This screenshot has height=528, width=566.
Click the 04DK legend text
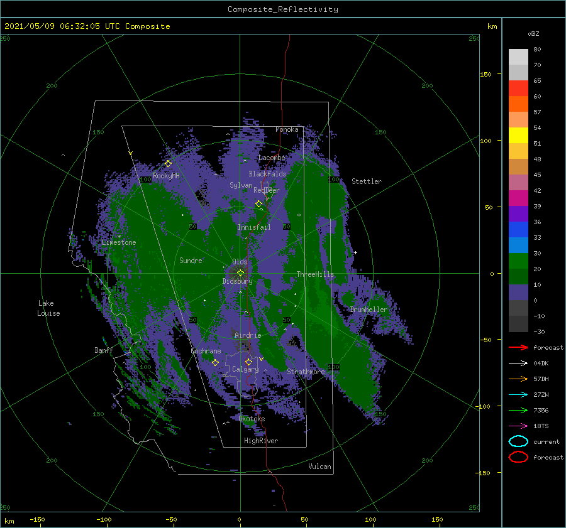click(x=541, y=364)
